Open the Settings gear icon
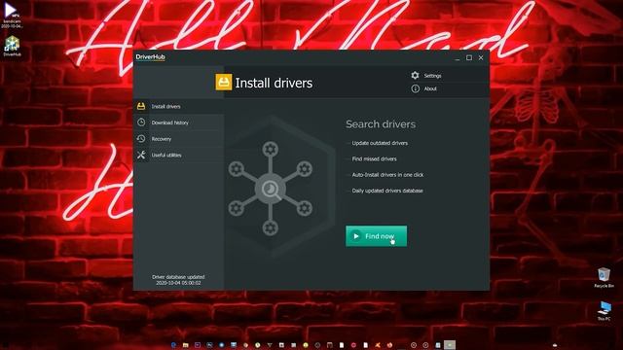 (416, 76)
